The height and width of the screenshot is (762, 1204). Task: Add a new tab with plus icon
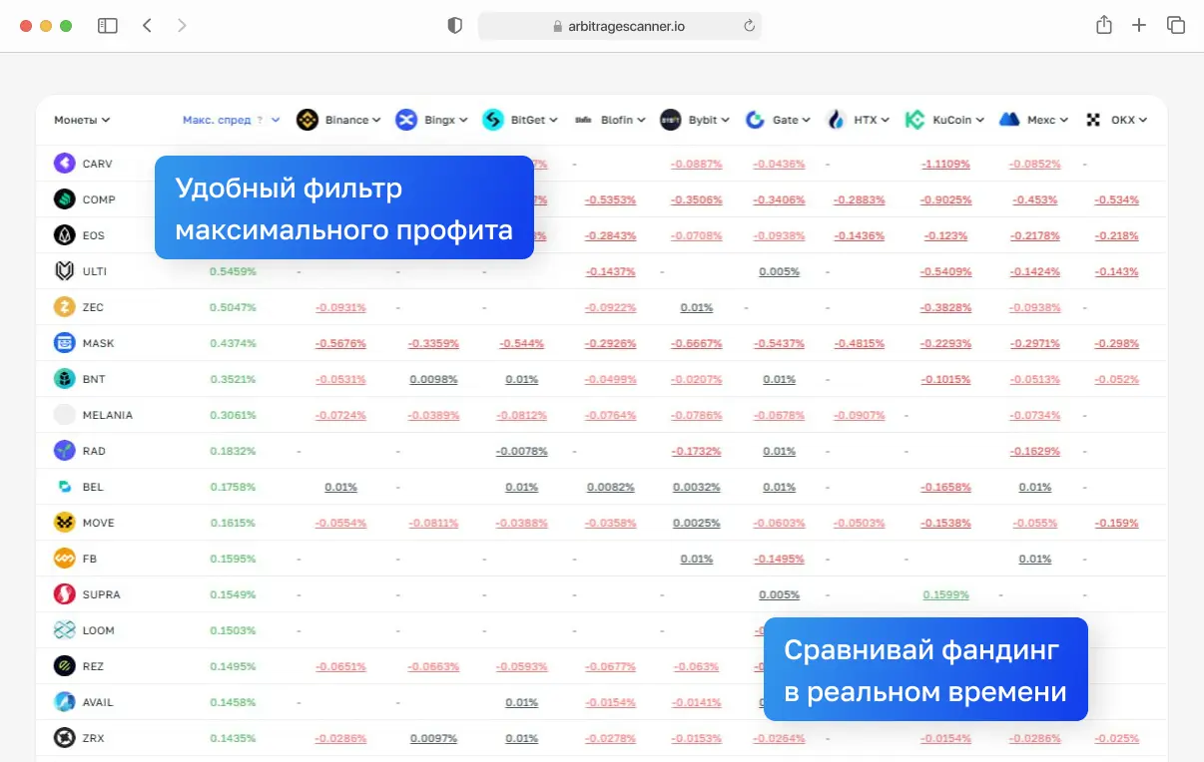[1139, 26]
